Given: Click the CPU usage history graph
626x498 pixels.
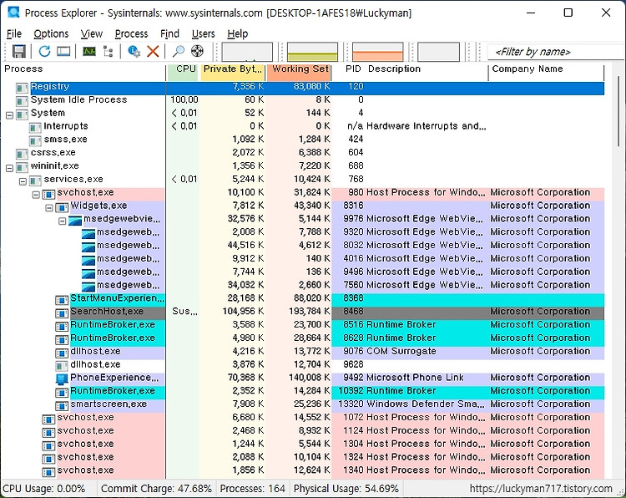Looking at the screenshot, I should [x=247, y=52].
